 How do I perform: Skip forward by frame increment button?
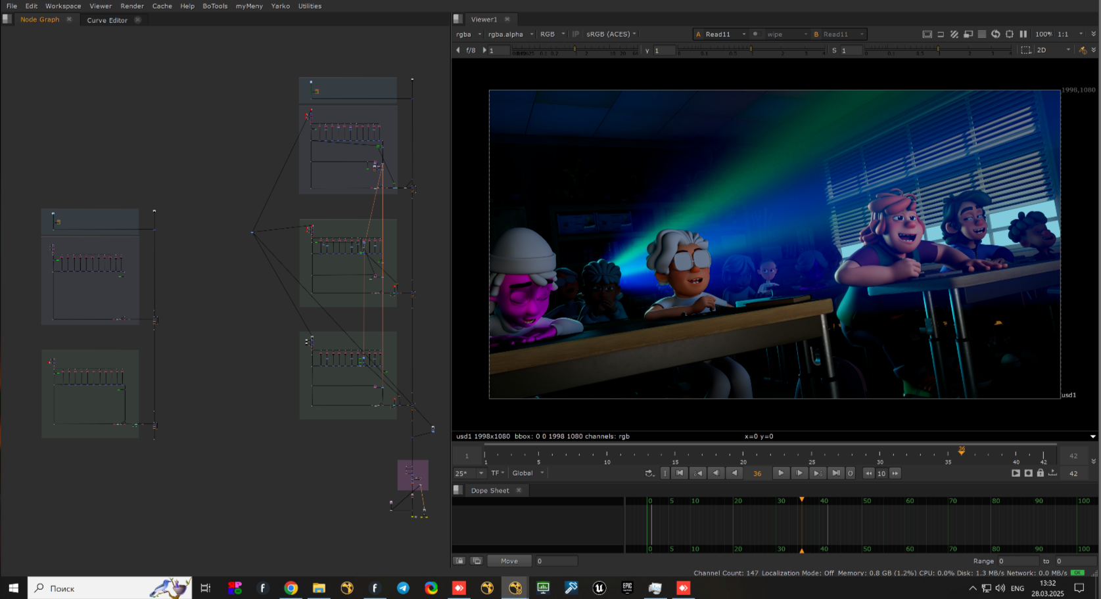click(895, 473)
